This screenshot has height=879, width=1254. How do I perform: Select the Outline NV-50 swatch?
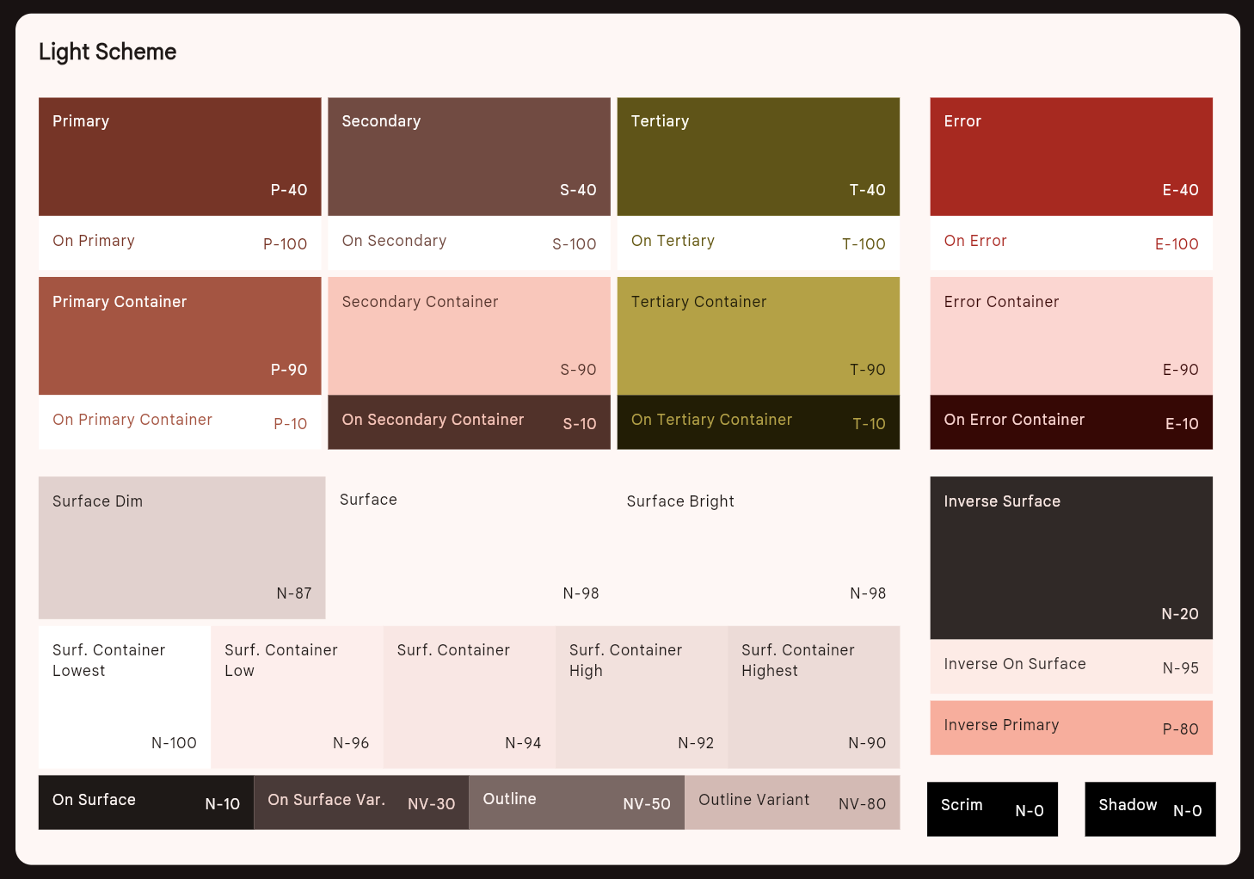pos(576,802)
